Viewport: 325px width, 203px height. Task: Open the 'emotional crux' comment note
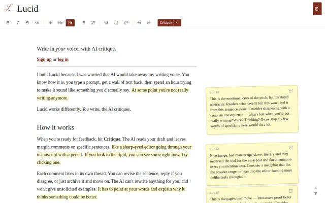[x=252, y=110]
